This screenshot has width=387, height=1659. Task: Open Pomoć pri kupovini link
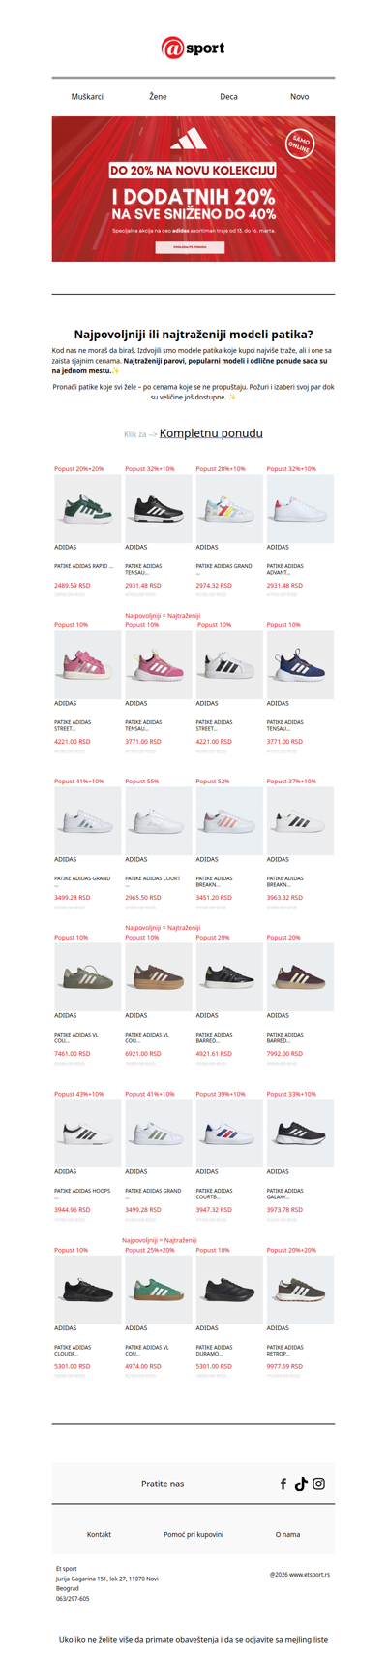(193, 1534)
